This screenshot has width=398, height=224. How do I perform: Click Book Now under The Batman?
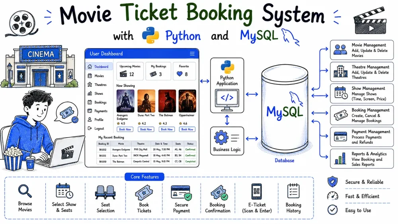(167, 129)
